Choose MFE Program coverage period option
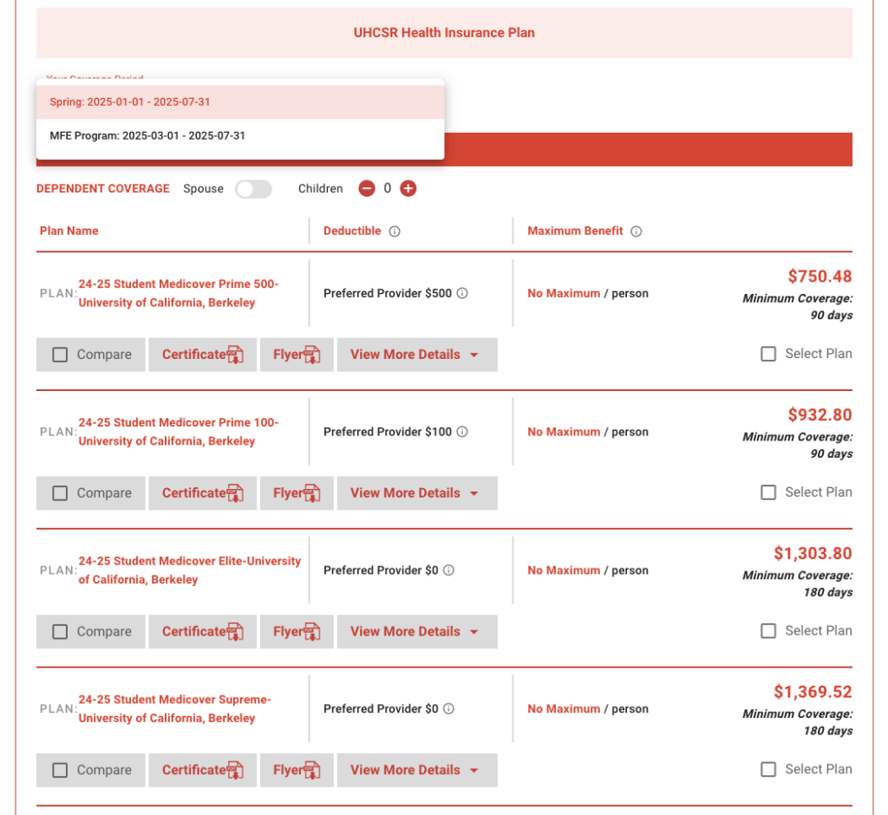 click(x=240, y=136)
